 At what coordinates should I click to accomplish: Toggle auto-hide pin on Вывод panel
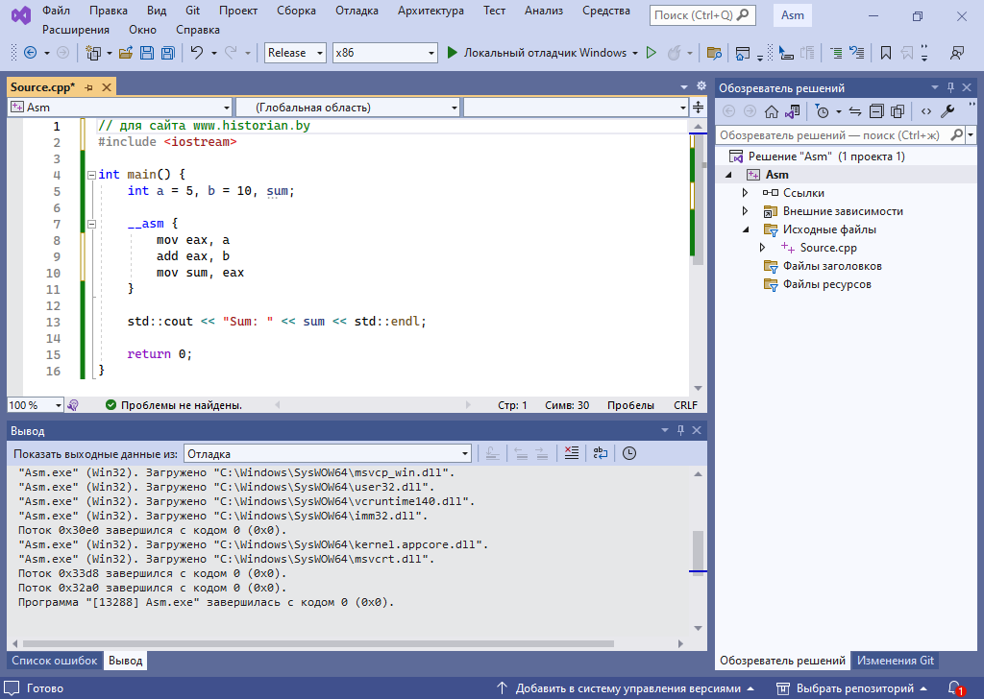point(680,431)
